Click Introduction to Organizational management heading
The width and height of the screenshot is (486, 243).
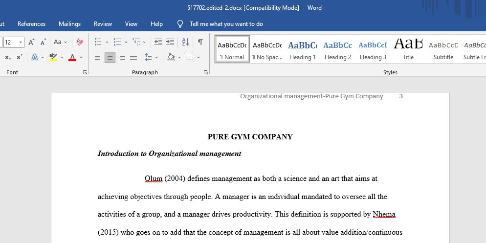[169, 154]
